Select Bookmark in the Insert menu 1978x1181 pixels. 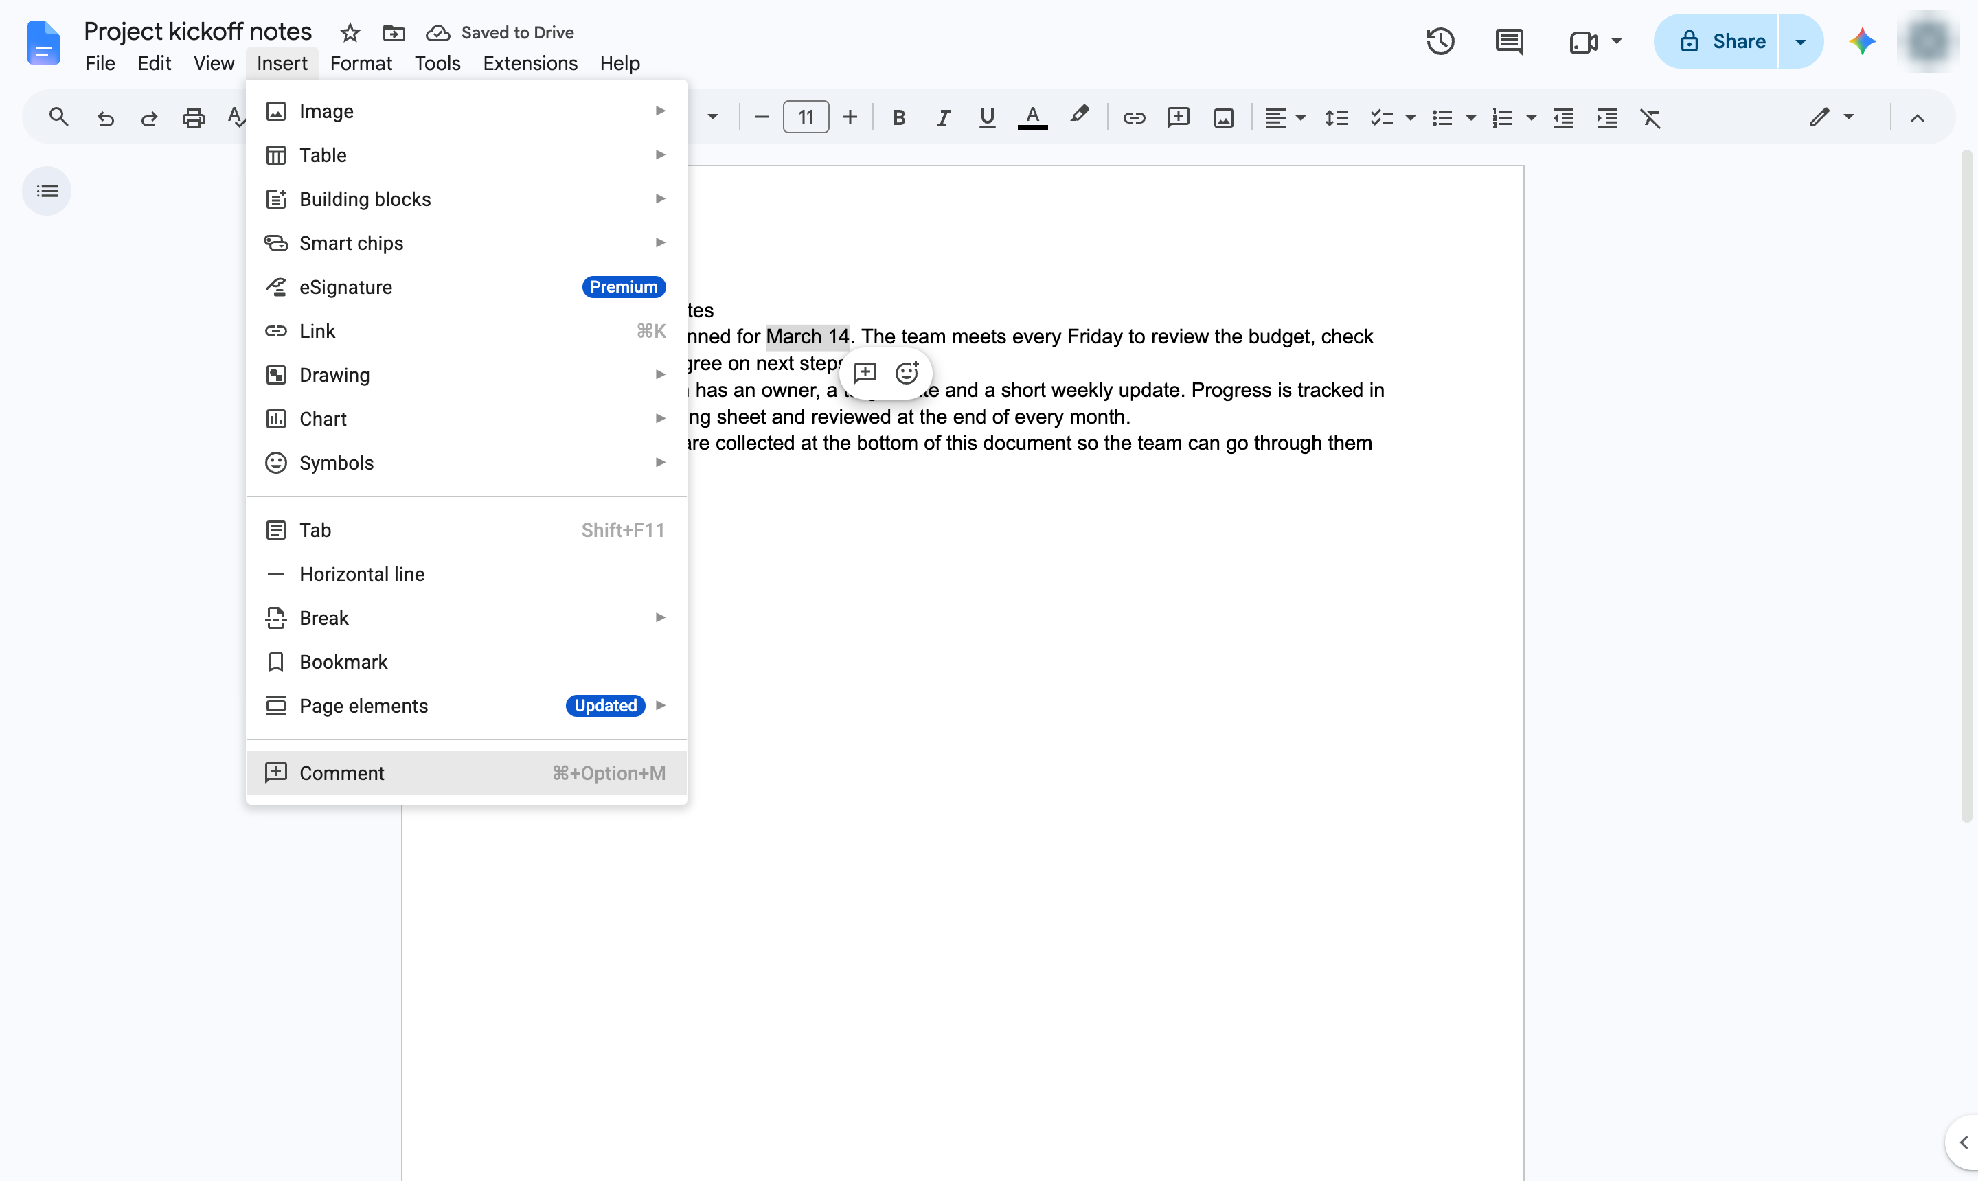pyautogui.click(x=466, y=661)
